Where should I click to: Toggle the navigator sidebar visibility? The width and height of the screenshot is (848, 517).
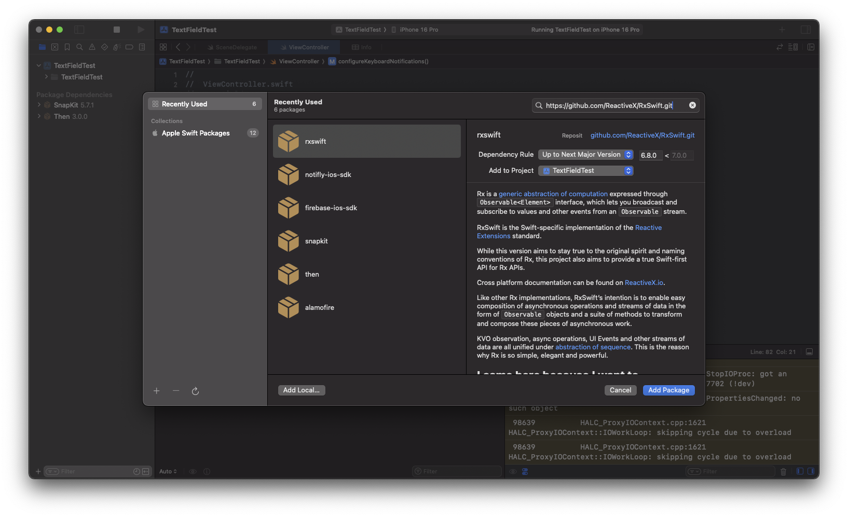pyautogui.click(x=79, y=30)
